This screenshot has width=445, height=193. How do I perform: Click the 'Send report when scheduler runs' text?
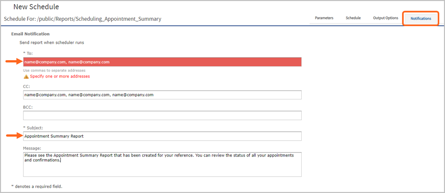click(52, 43)
